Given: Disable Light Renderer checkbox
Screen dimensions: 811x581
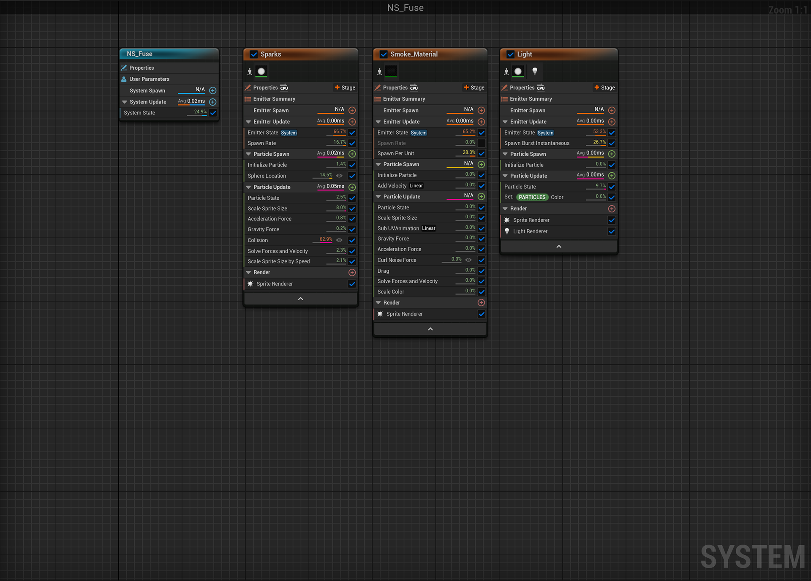Looking at the screenshot, I should coord(612,231).
